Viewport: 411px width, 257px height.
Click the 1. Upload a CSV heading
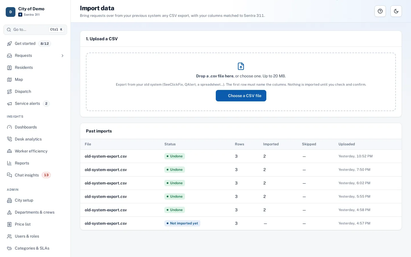(x=102, y=39)
